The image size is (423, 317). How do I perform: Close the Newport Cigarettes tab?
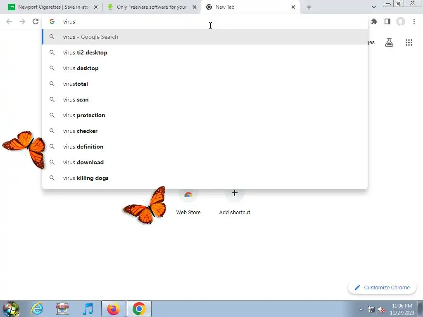[96, 7]
